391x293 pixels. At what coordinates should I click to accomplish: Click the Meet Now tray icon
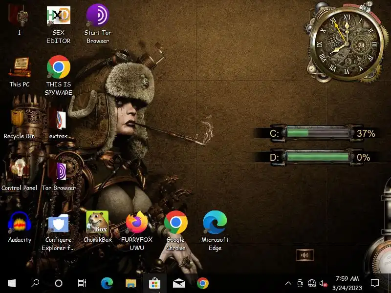(300, 283)
